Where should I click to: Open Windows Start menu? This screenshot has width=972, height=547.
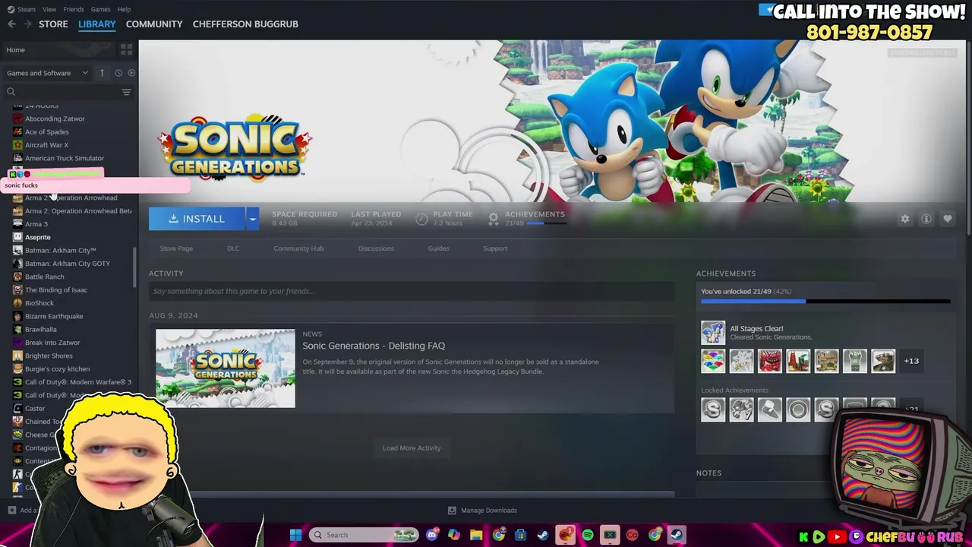tap(295, 535)
